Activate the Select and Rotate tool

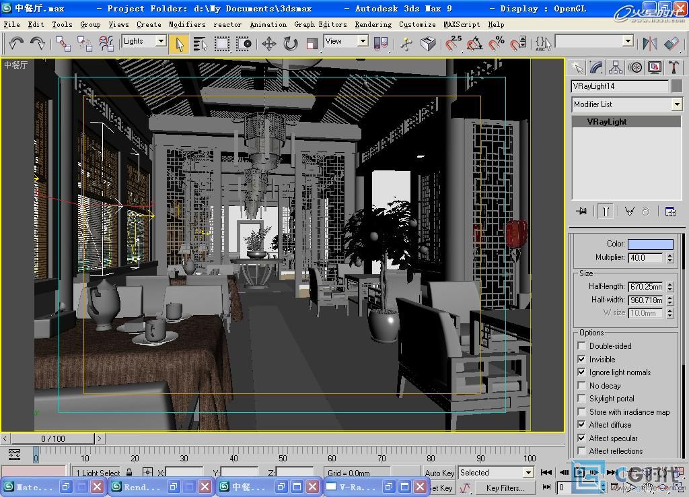coord(291,44)
